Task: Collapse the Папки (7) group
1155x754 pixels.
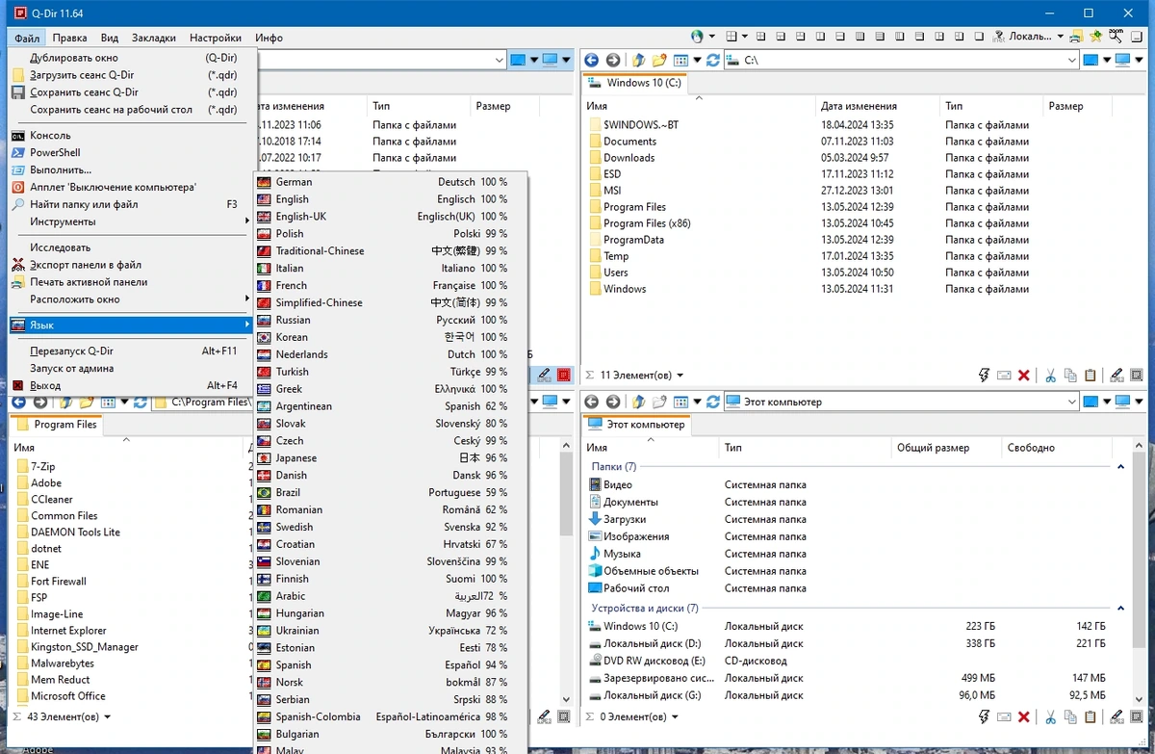Action: pyautogui.click(x=1120, y=467)
